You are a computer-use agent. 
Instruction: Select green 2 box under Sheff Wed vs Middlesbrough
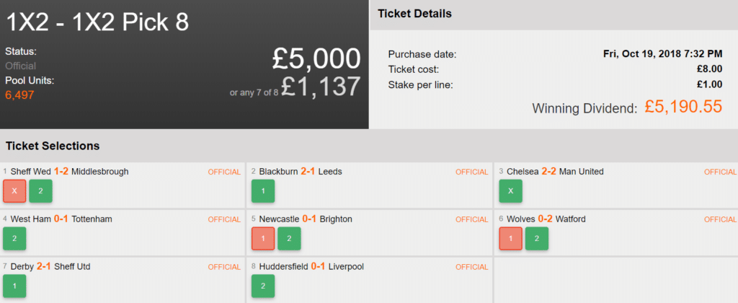pos(40,191)
